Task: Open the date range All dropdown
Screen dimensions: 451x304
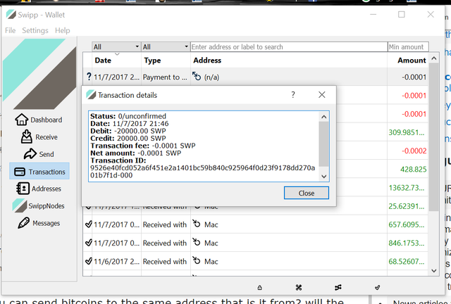Action: (x=116, y=47)
